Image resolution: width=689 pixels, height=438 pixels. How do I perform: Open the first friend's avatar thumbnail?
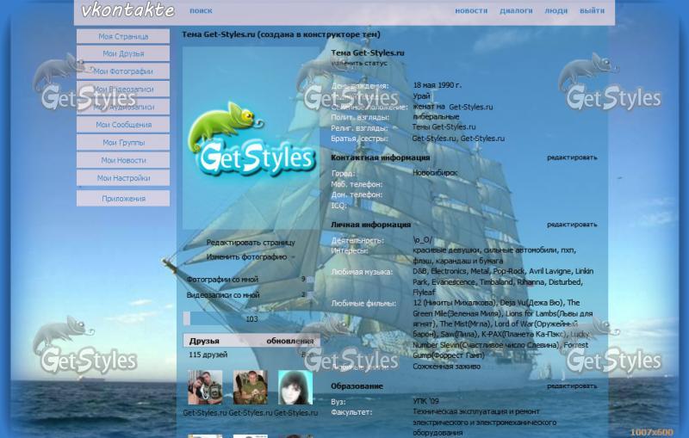205,387
